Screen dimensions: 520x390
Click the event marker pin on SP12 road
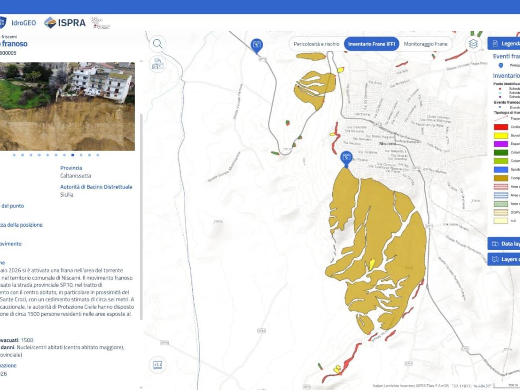point(257,45)
